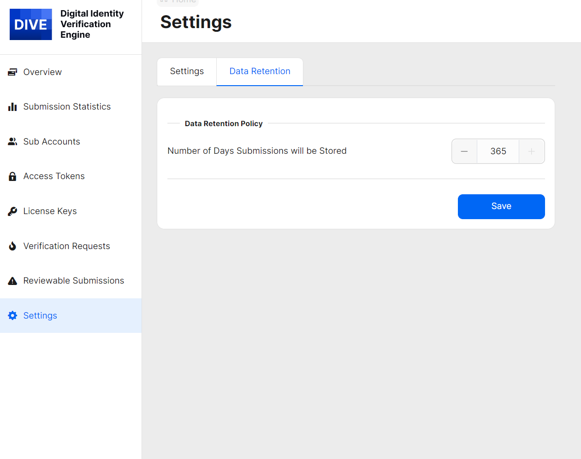Click the Data Retention Policy section heading
Image resolution: width=581 pixels, height=459 pixels.
pos(224,123)
